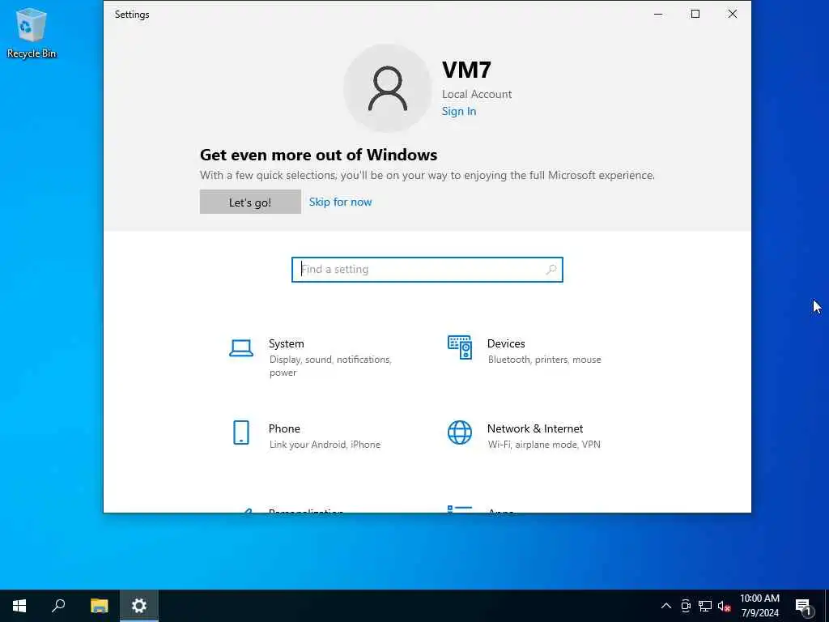Viewport: 829px width, 622px height.
Task: Click 'Display, sound, notifications, power' description
Action: [x=330, y=366]
